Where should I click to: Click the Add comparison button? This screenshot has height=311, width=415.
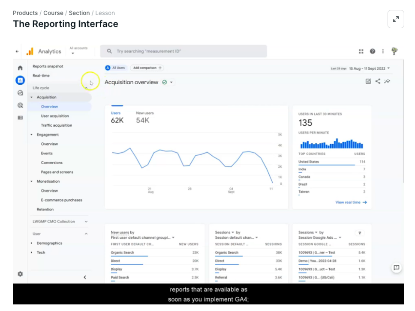point(147,68)
